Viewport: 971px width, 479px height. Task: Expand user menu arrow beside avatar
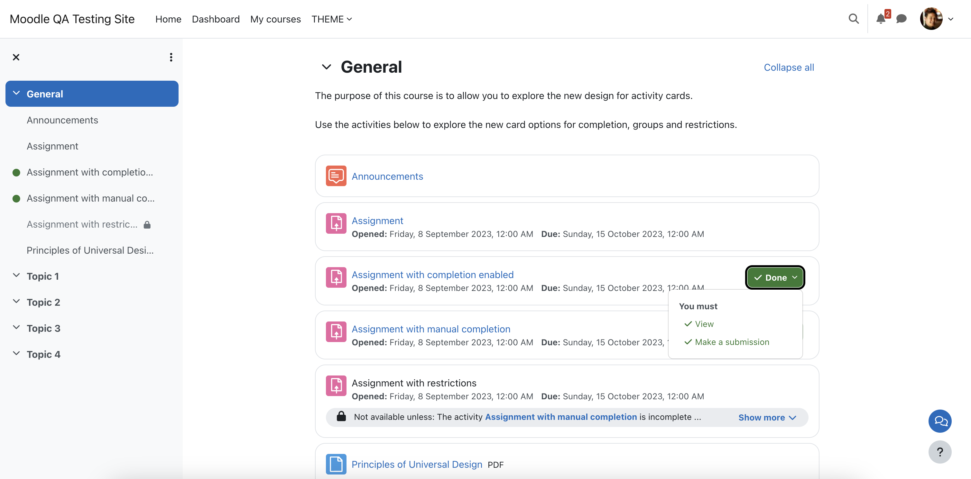(x=951, y=19)
